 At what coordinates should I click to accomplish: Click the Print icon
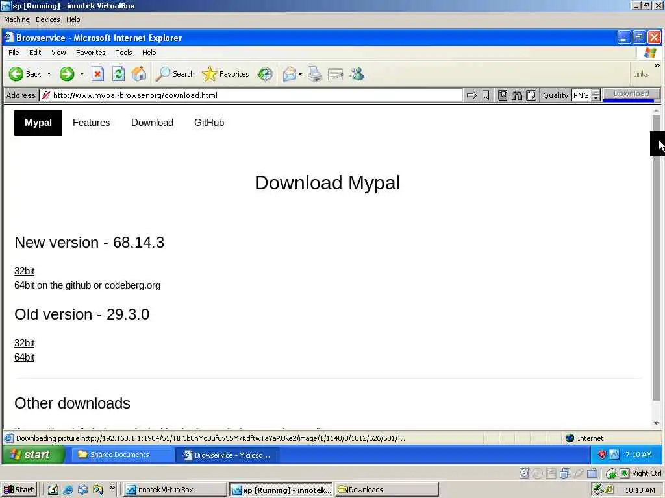315,74
